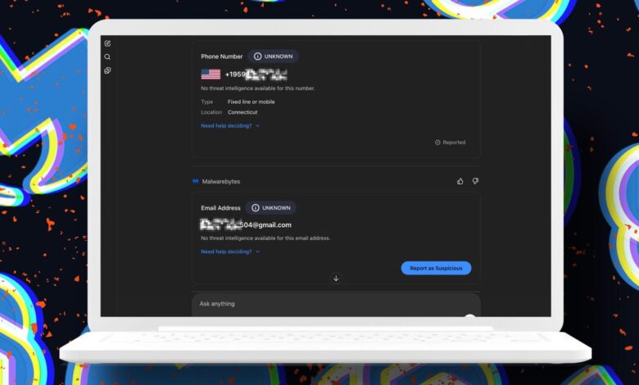Click the Reported status on the phone card

450,143
